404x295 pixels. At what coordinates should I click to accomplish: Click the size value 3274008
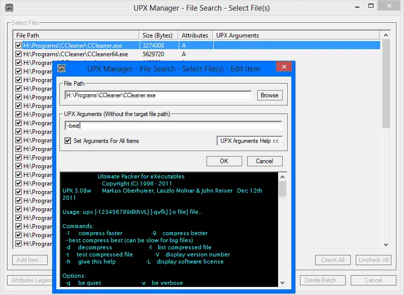153,46
